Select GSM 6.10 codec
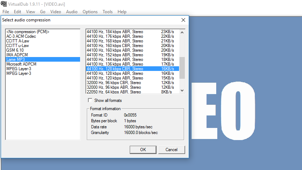 43,50
